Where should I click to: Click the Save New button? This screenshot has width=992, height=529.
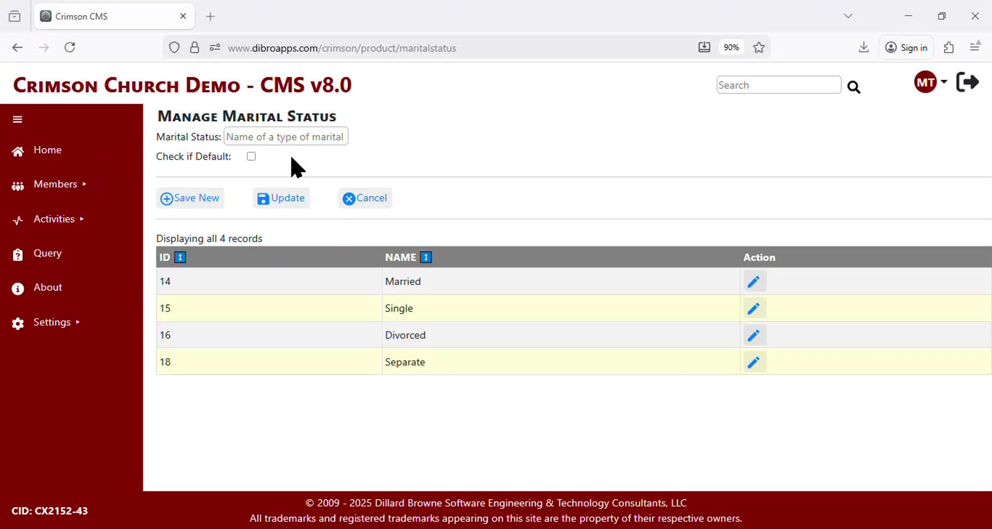(x=190, y=198)
